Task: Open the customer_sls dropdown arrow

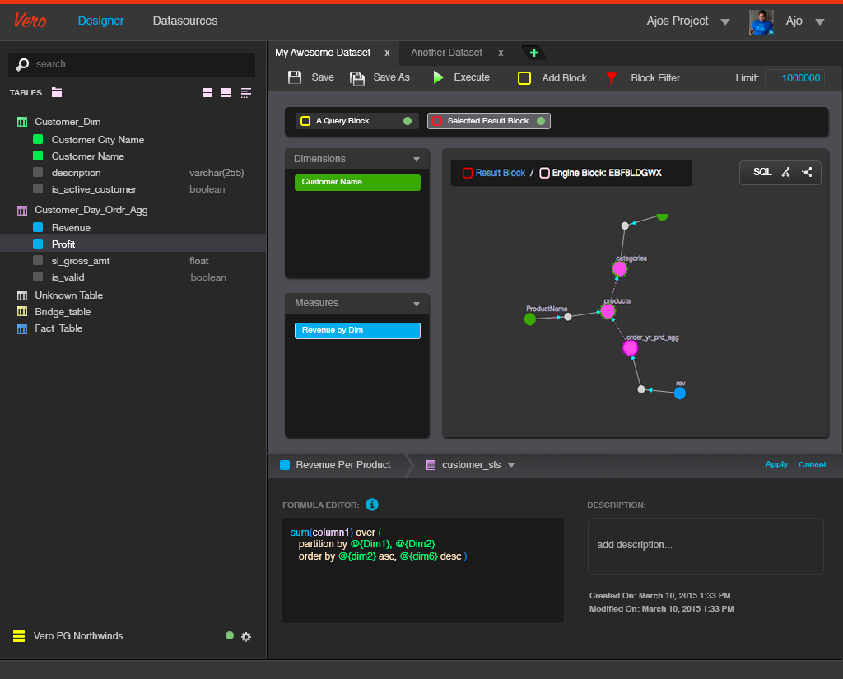Action: (511, 466)
